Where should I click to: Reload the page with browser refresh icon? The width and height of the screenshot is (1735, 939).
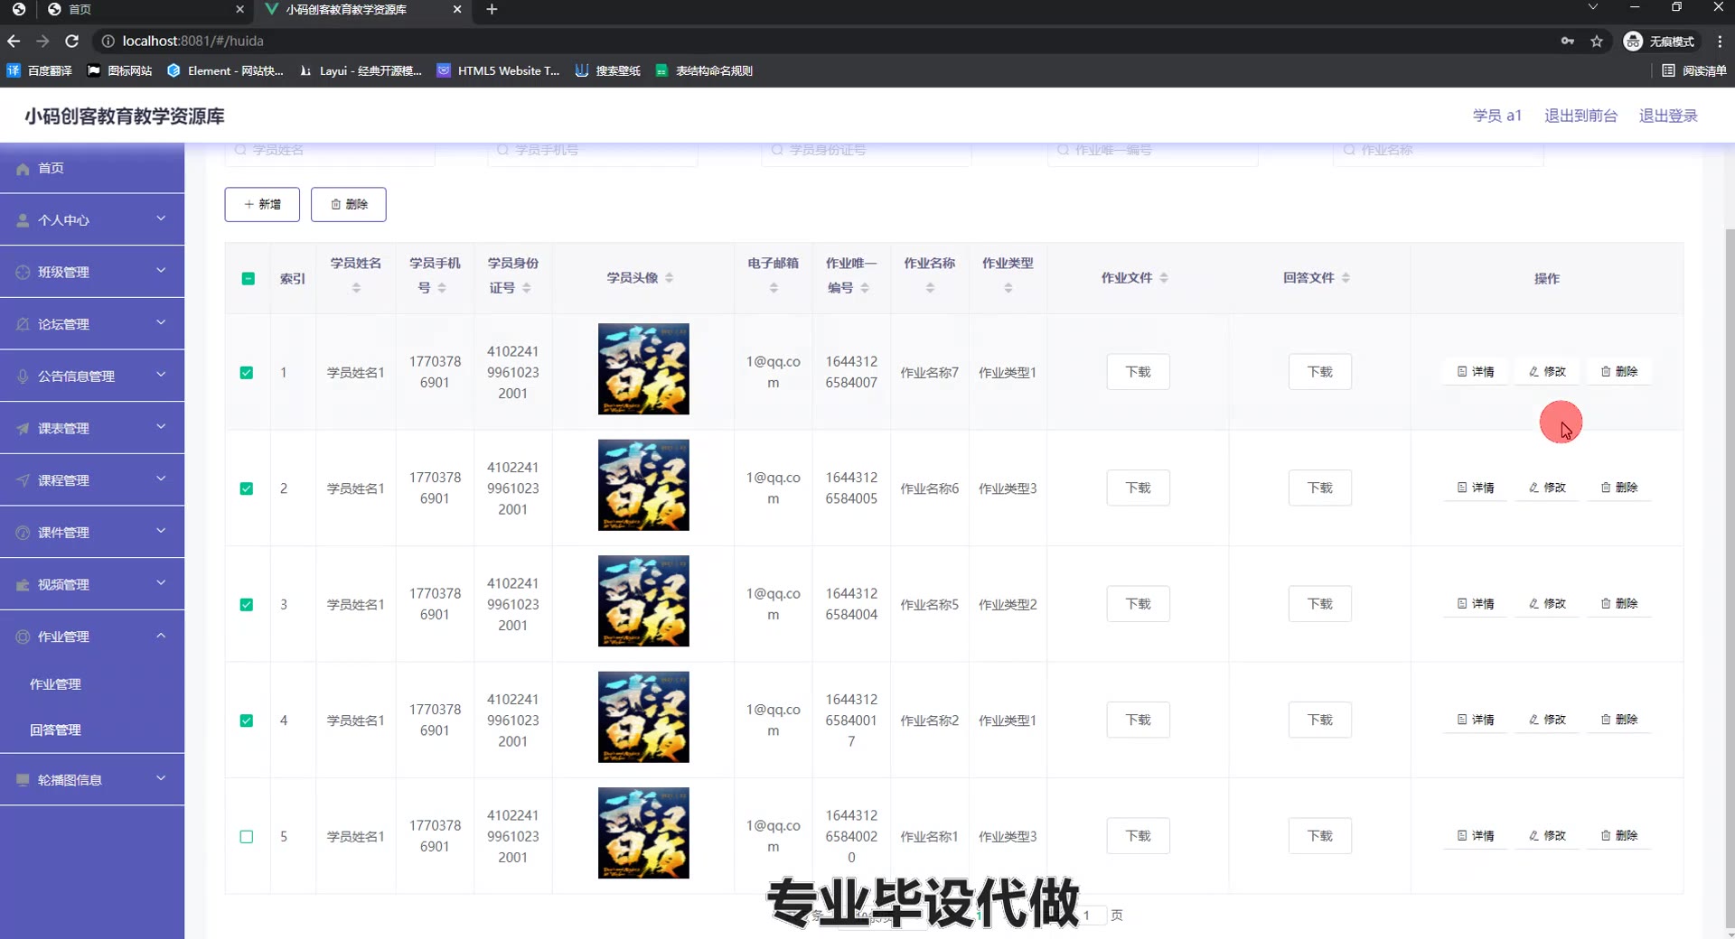[72, 41]
